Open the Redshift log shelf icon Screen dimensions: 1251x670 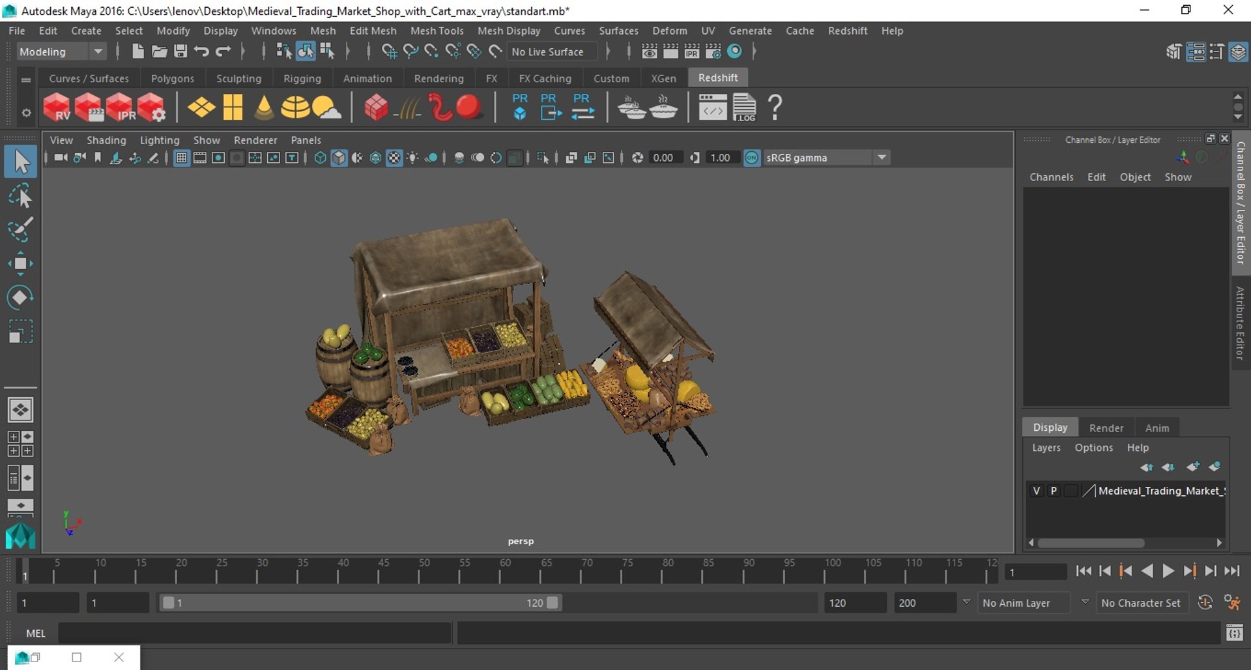tap(744, 108)
